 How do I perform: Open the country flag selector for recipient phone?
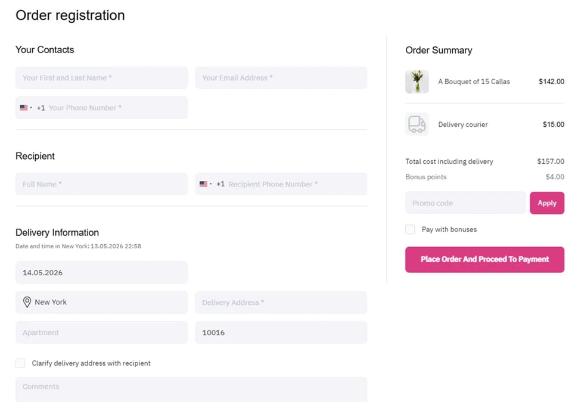[x=205, y=184]
